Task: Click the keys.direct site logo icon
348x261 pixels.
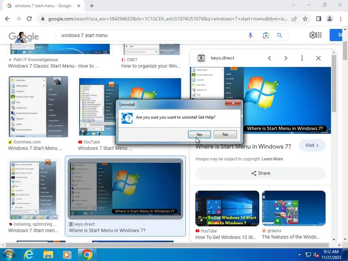Action: (x=201, y=58)
